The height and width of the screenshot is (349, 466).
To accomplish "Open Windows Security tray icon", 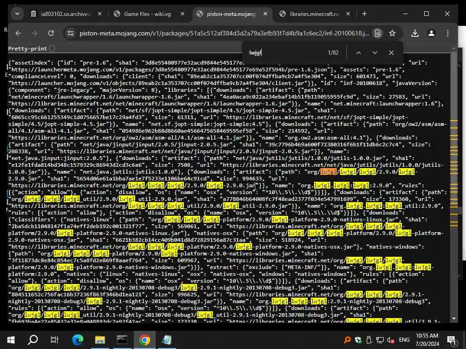I will click(x=358, y=340).
